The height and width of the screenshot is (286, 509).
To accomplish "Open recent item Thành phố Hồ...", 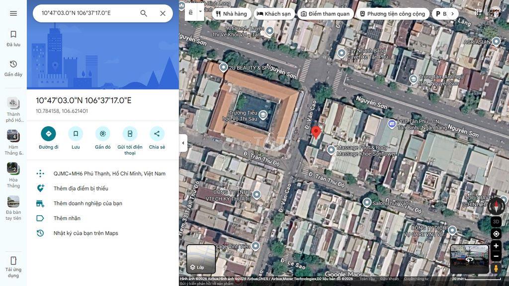I will point(13,110).
